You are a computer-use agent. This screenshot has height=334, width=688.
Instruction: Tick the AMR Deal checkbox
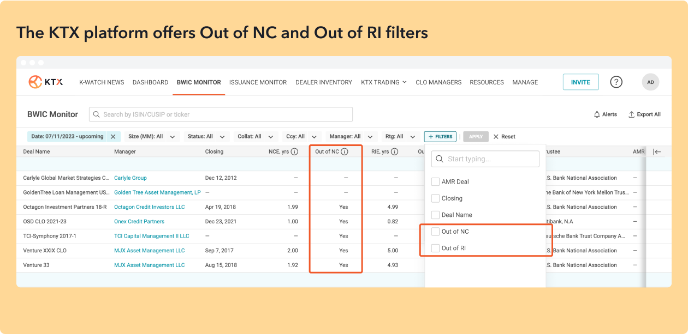tap(435, 182)
